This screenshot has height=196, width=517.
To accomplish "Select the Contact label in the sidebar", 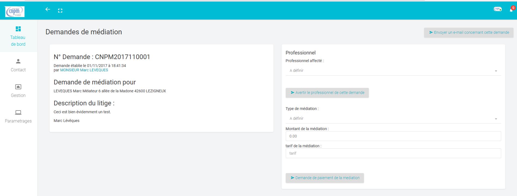I will coord(18,70).
